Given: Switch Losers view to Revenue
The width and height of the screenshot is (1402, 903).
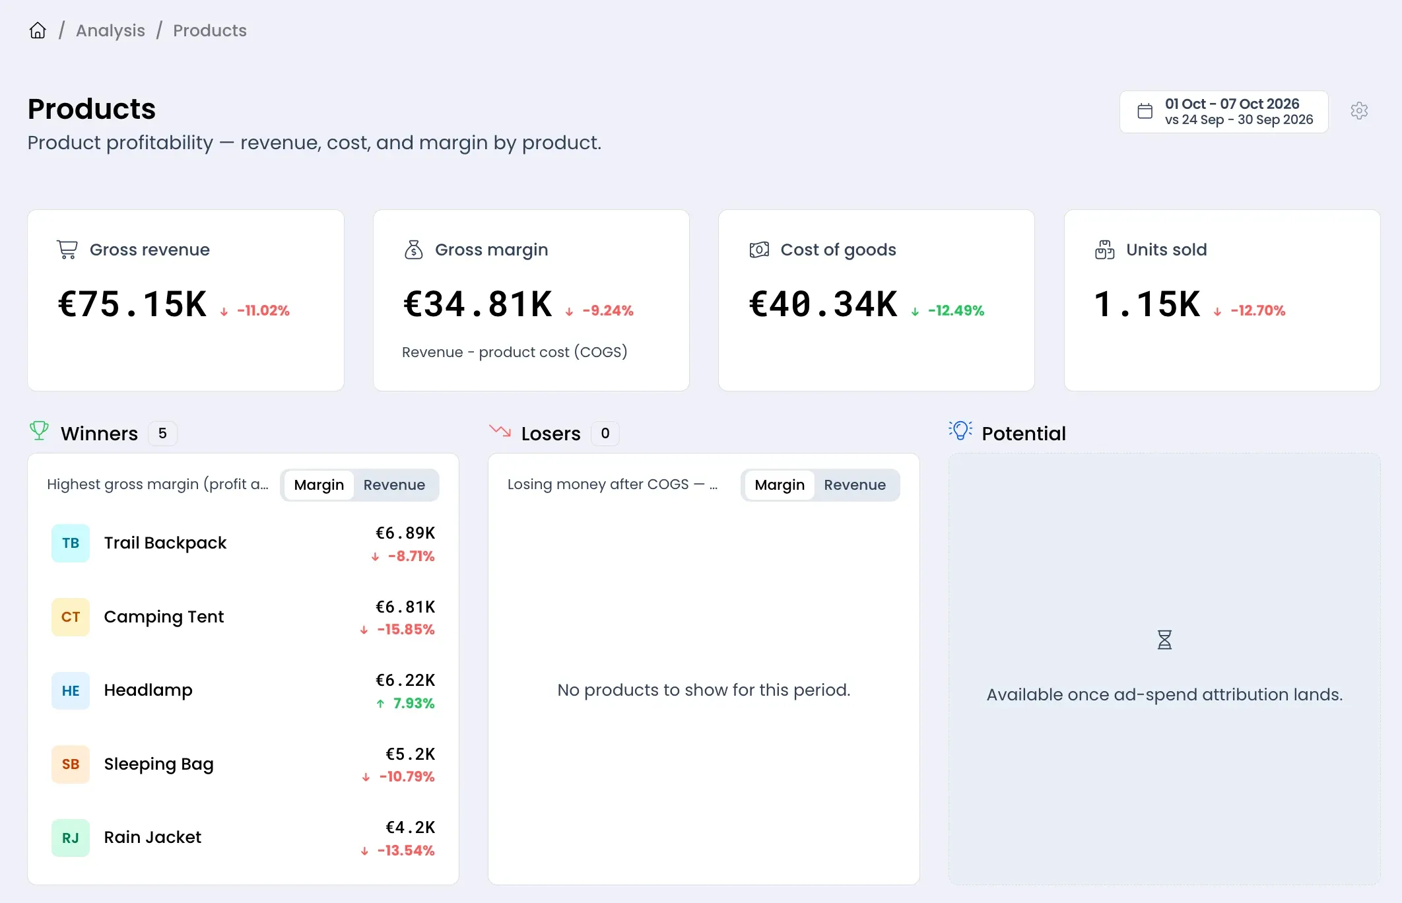Looking at the screenshot, I should point(855,485).
